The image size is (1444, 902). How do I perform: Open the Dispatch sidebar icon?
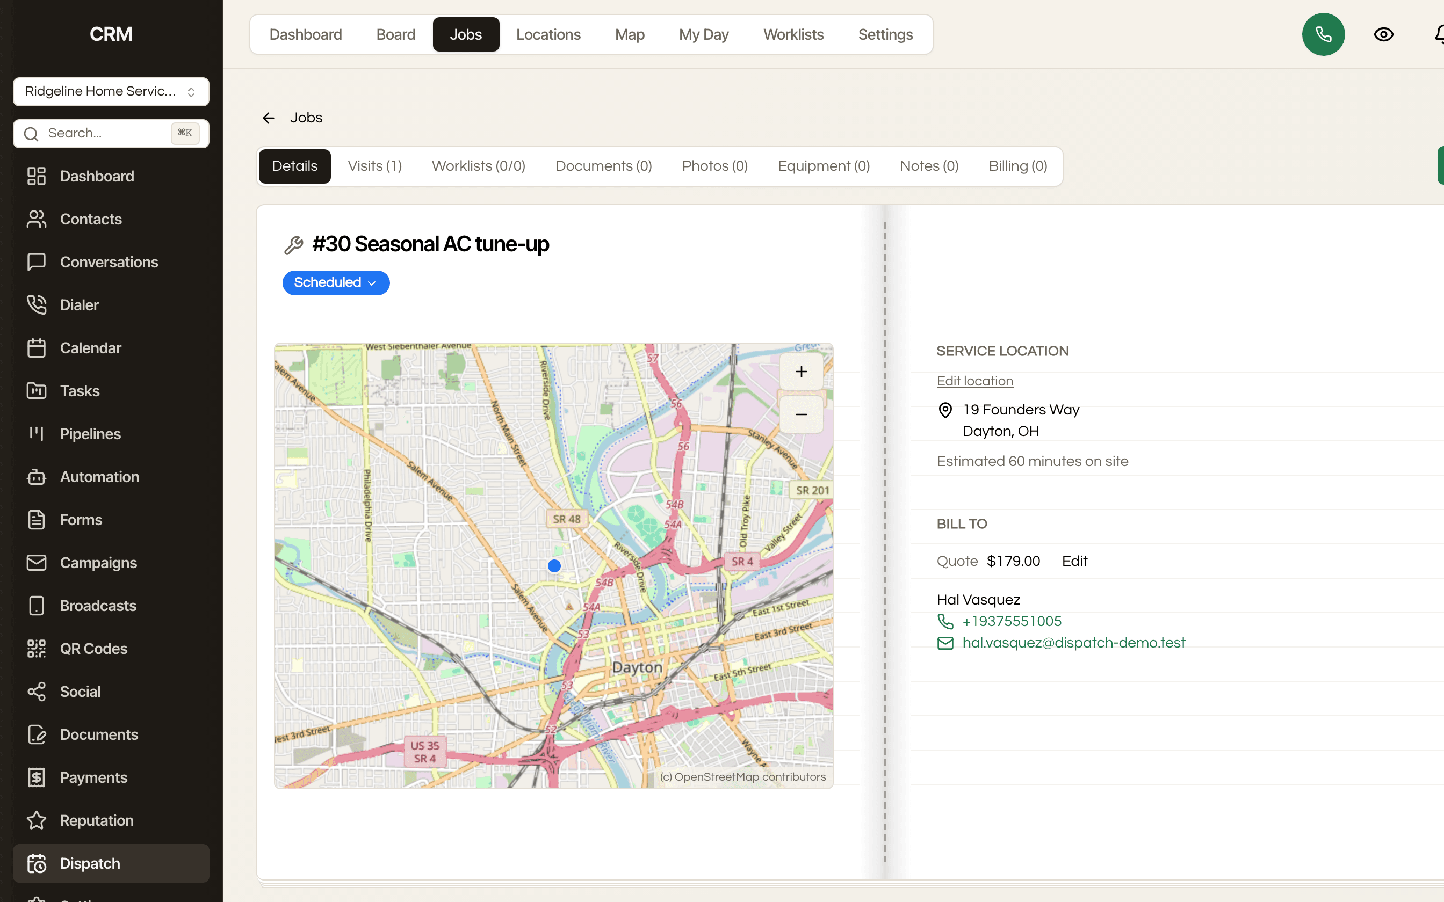(37, 863)
